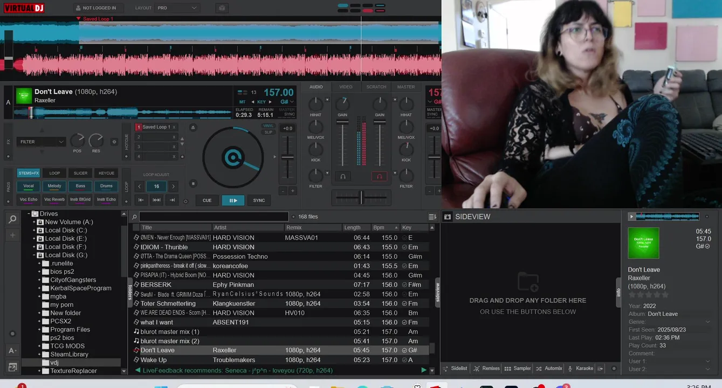Toggle the red headphone cue for right channel
This screenshot has width=722, height=388.
(x=379, y=176)
